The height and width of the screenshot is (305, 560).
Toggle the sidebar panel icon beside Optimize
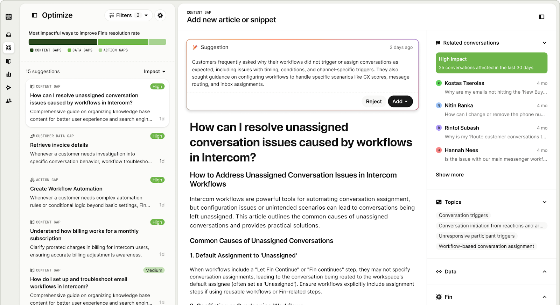[x=35, y=15]
